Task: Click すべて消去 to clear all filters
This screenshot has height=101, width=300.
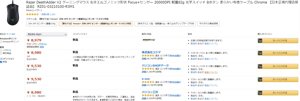Action: [x=11, y=34]
